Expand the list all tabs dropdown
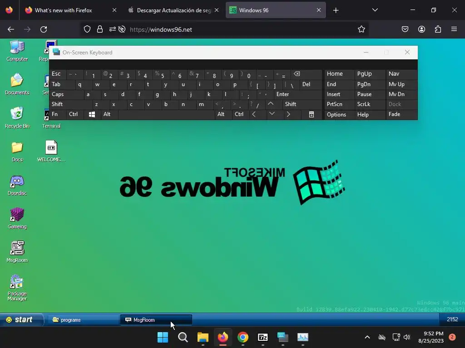 click(x=375, y=10)
